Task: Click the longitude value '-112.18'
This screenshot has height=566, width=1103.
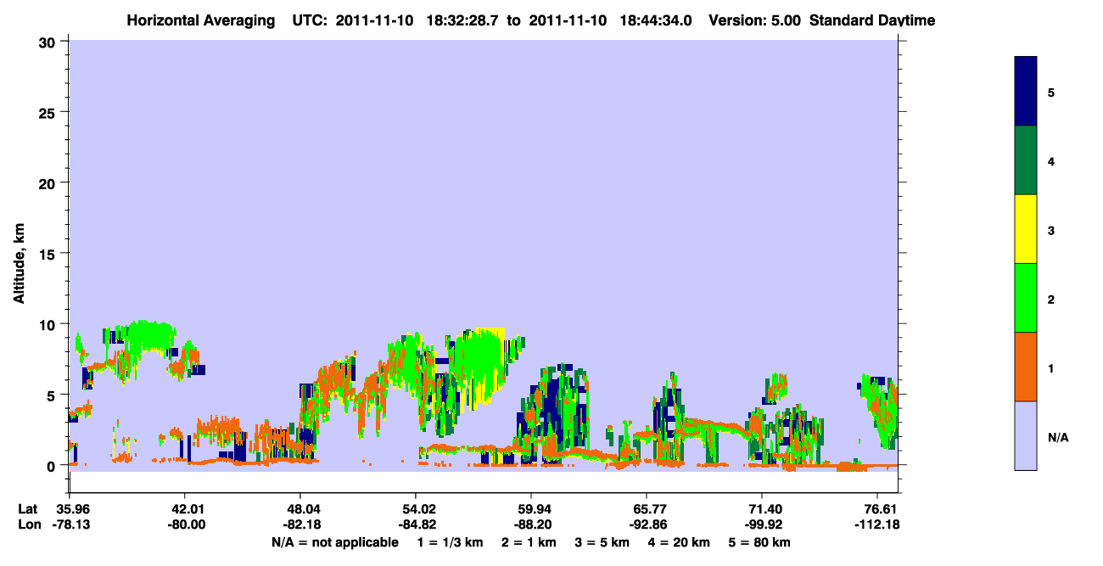Action: point(877,525)
